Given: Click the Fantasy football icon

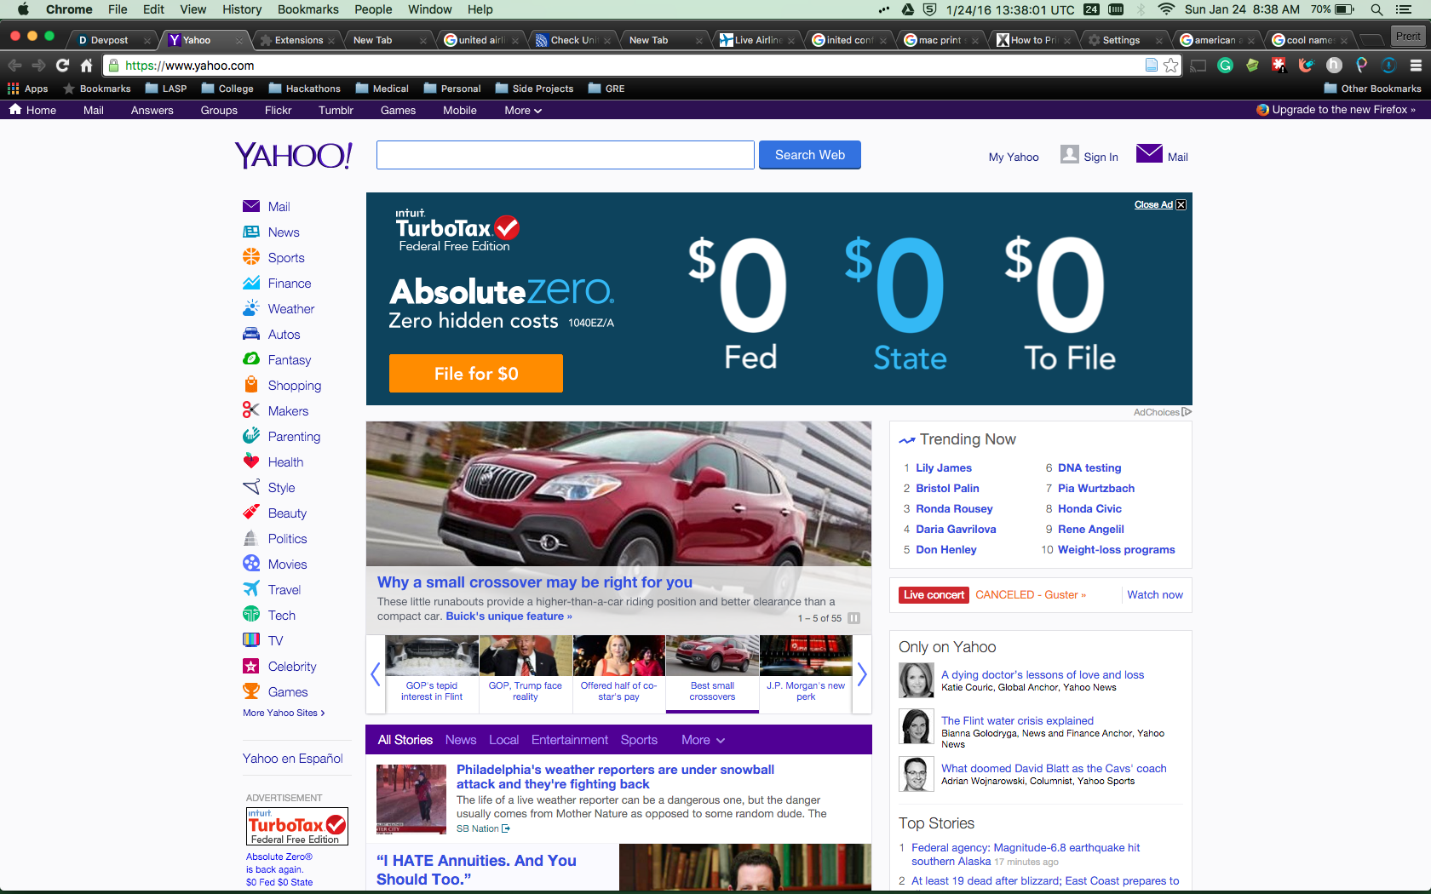Looking at the screenshot, I should click(251, 359).
